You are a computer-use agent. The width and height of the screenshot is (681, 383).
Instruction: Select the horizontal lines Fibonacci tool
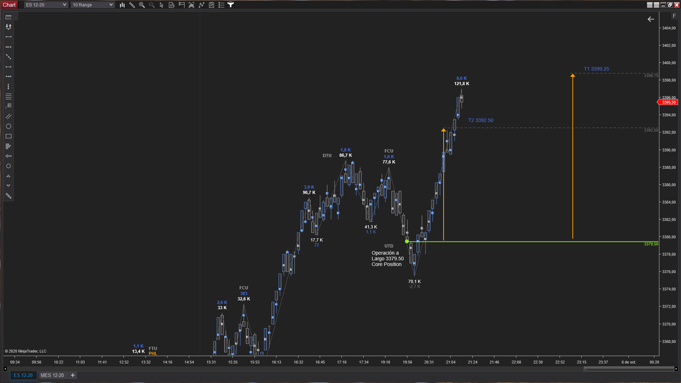[9, 96]
